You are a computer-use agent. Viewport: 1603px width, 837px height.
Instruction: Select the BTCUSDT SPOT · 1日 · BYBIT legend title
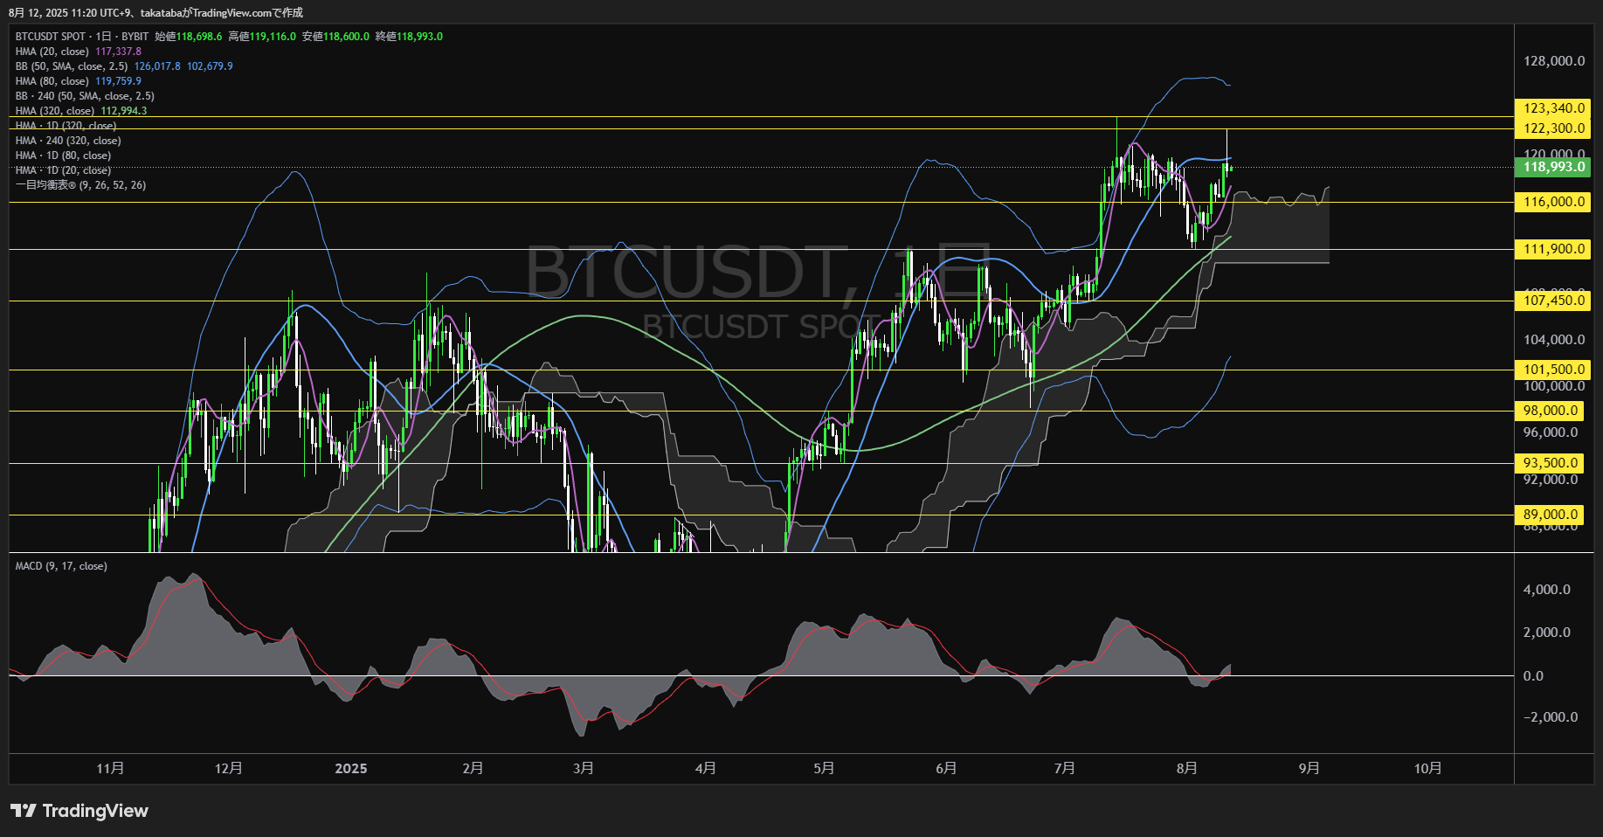tap(82, 37)
